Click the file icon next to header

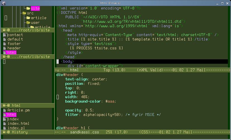coord(4,48)
